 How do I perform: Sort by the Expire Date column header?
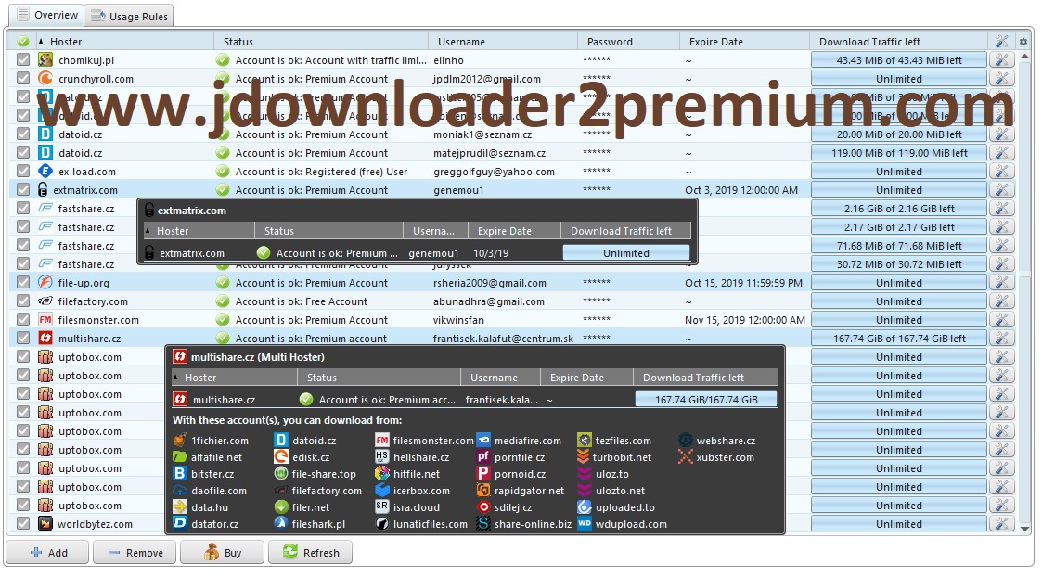tap(744, 41)
